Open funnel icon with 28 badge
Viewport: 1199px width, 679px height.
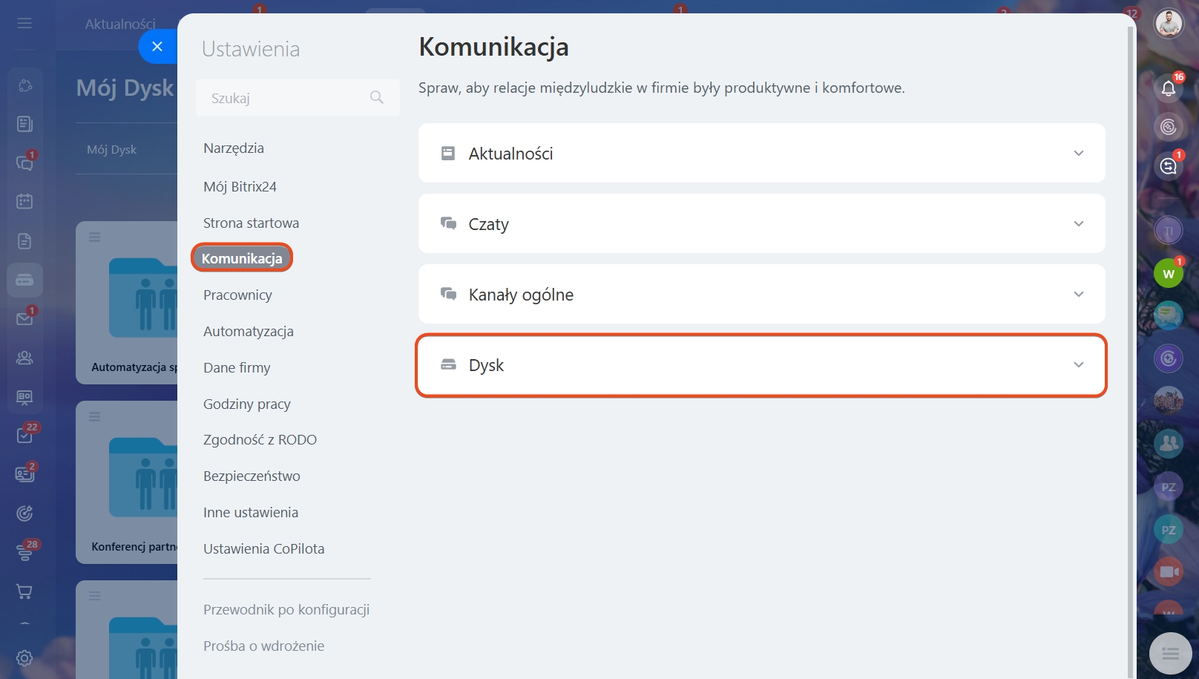click(24, 552)
